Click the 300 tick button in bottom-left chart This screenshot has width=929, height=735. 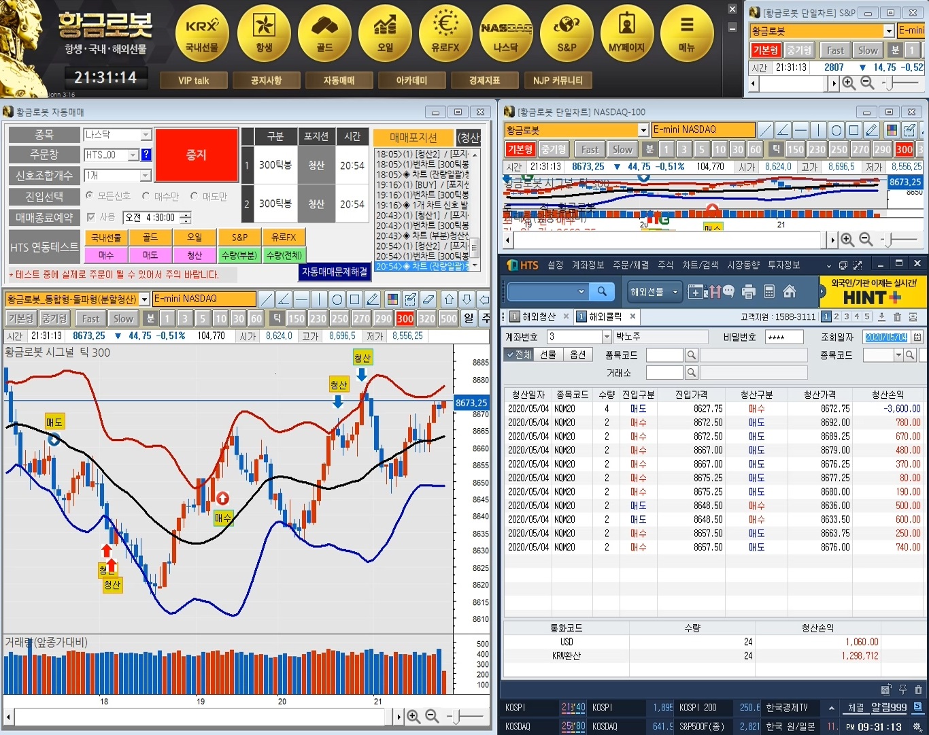tap(405, 318)
